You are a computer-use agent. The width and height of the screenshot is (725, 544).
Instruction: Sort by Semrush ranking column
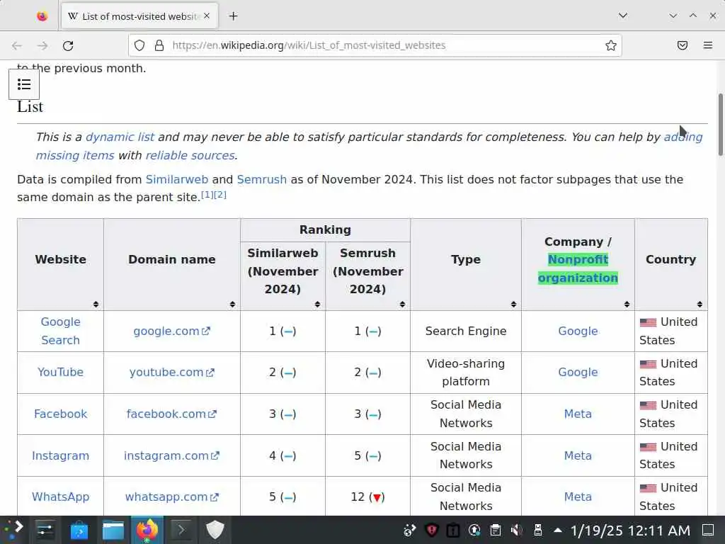[403, 304]
